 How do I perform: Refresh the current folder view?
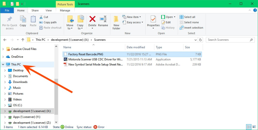coord(200,40)
